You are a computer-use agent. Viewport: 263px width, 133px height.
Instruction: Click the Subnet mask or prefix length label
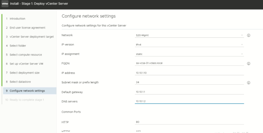pos(80,83)
